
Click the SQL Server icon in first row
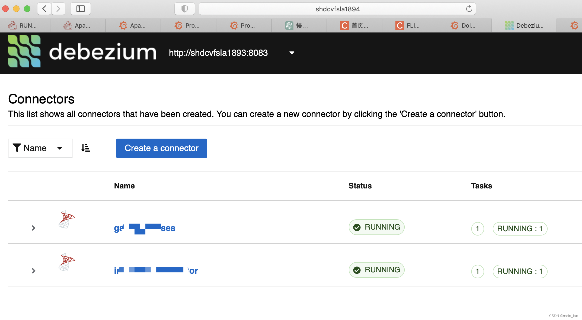tap(67, 220)
